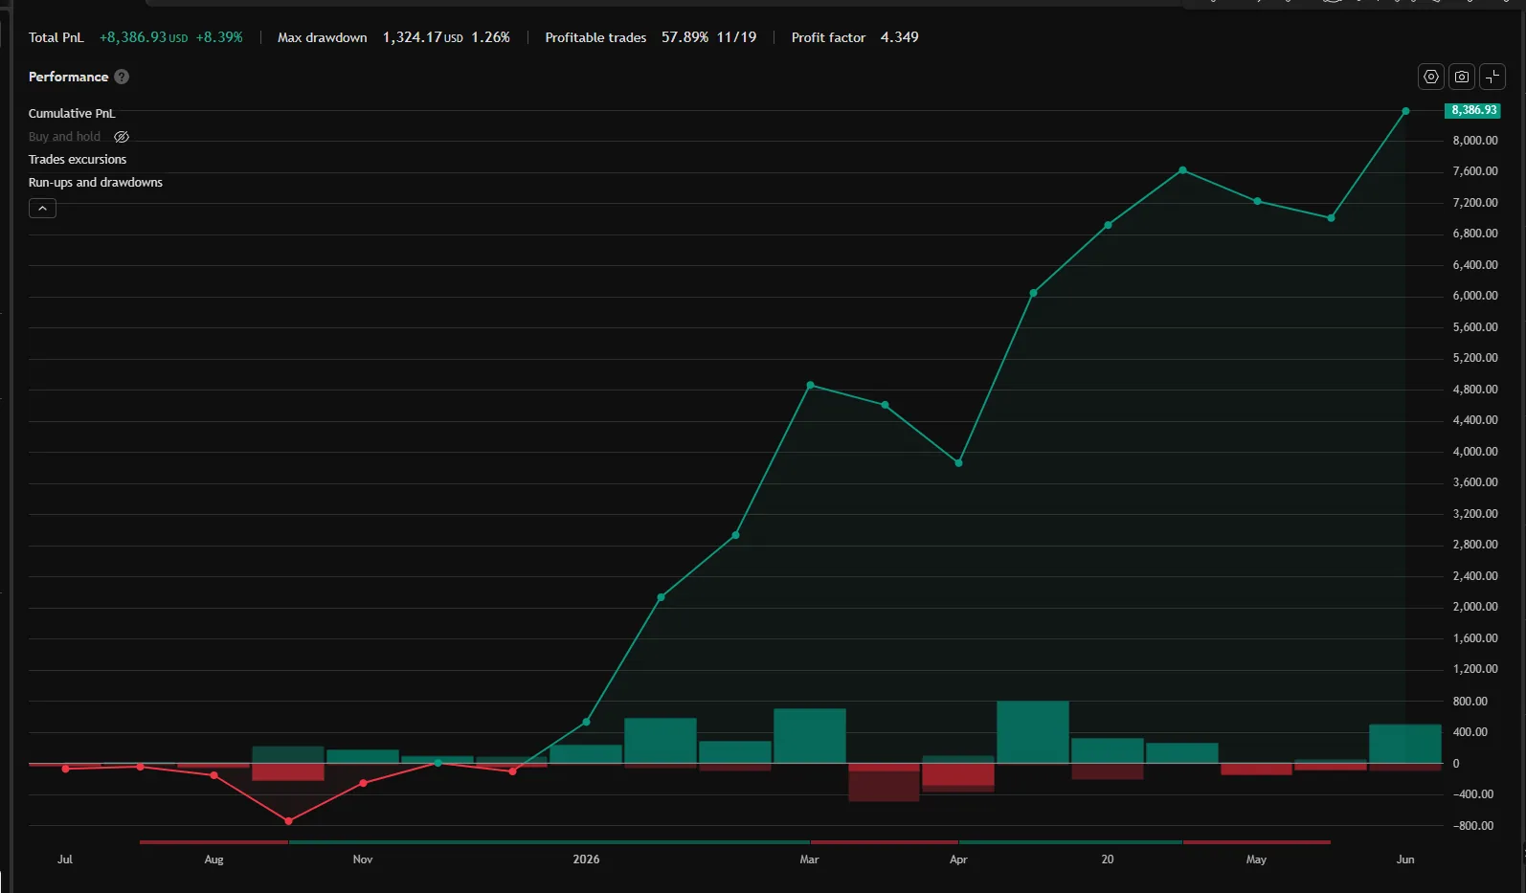Click the Max drawdown label
Screen dimensions: 1526x893
pos(323,37)
